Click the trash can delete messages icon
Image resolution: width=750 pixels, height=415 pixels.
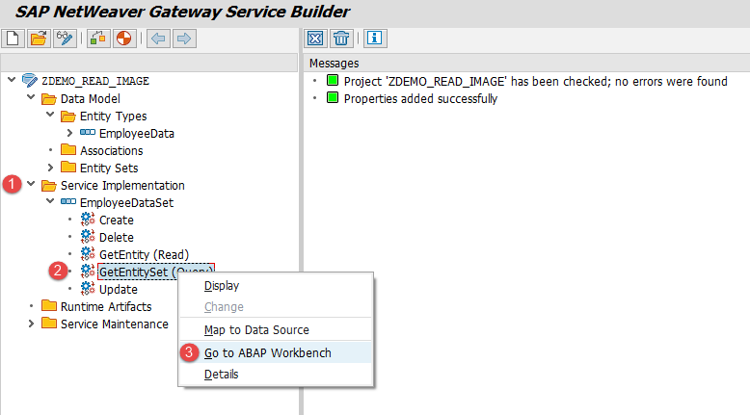point(340,39)
